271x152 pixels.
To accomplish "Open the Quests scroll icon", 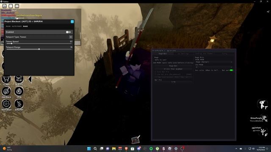I will click(19, 79).
